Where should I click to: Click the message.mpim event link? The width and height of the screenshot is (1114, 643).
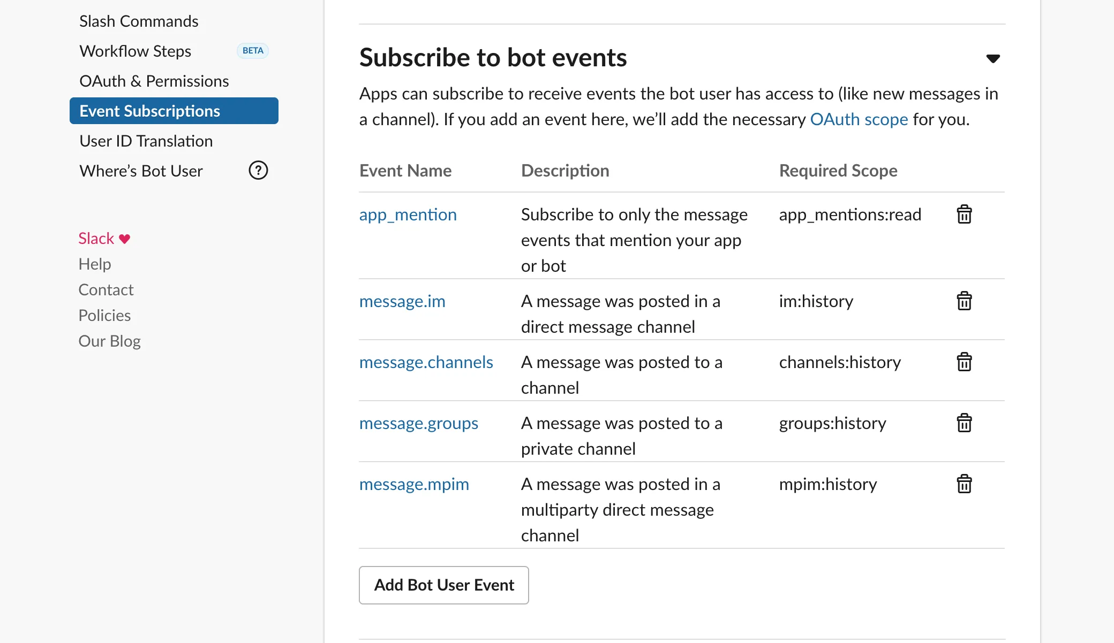tap(413, 484)
